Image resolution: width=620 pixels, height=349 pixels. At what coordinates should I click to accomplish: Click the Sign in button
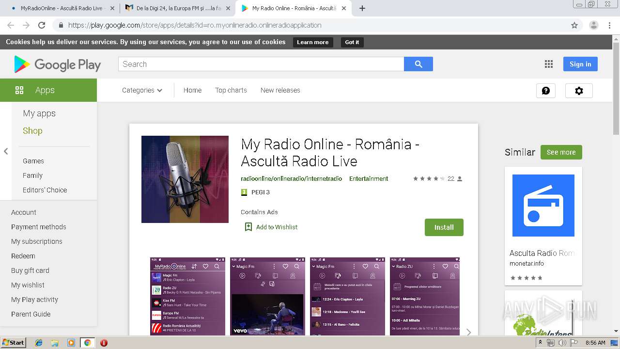[580, 64]
